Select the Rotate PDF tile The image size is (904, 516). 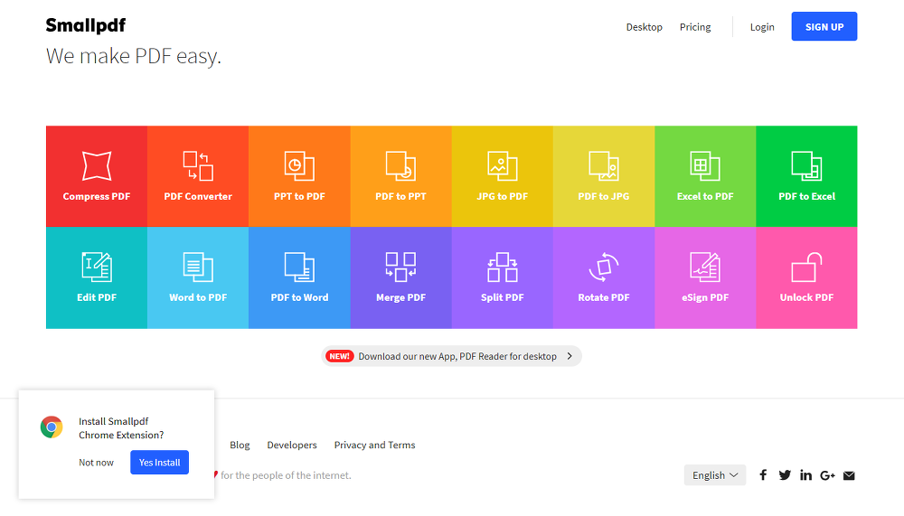point(604,278)
